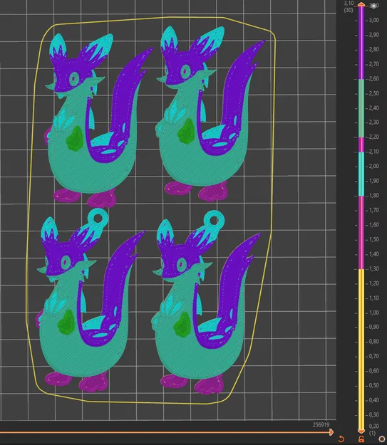Click the 2,10 layer height tick label

[x=373, y=152]
